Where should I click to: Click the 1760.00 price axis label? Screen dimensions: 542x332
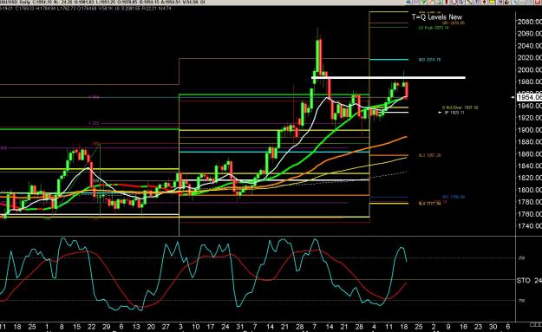(x=529, y=214)
